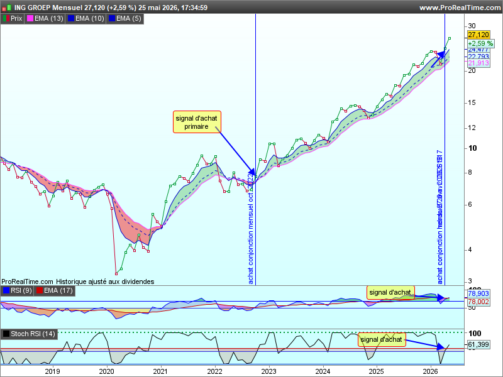Click the 78,903 RSI value label
Screen dimensions: 503x377
pos(478,293)
